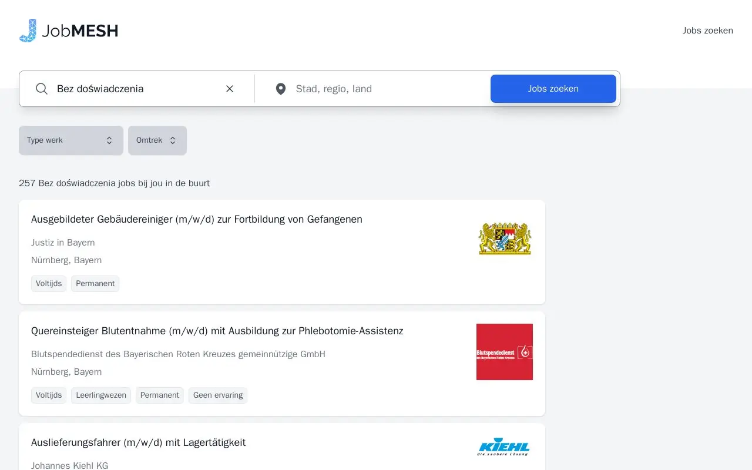Click the Geen ervaring tag
752x470 pixels.
(218, 395)
